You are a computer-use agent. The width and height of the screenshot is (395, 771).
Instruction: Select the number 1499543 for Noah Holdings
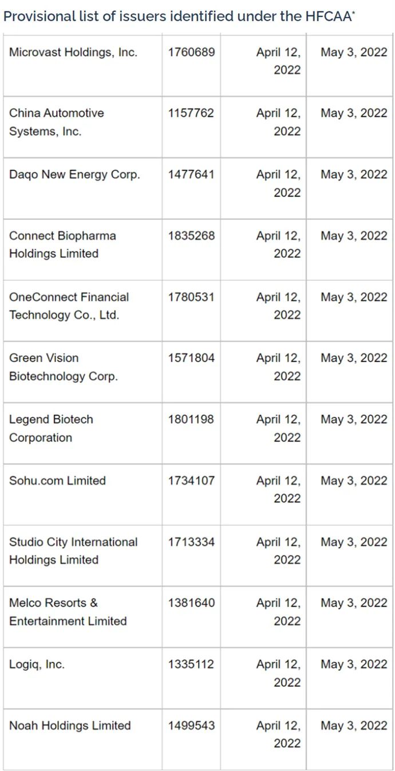[191, 726]
